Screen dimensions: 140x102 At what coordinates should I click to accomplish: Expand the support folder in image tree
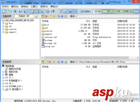(3, 32)
